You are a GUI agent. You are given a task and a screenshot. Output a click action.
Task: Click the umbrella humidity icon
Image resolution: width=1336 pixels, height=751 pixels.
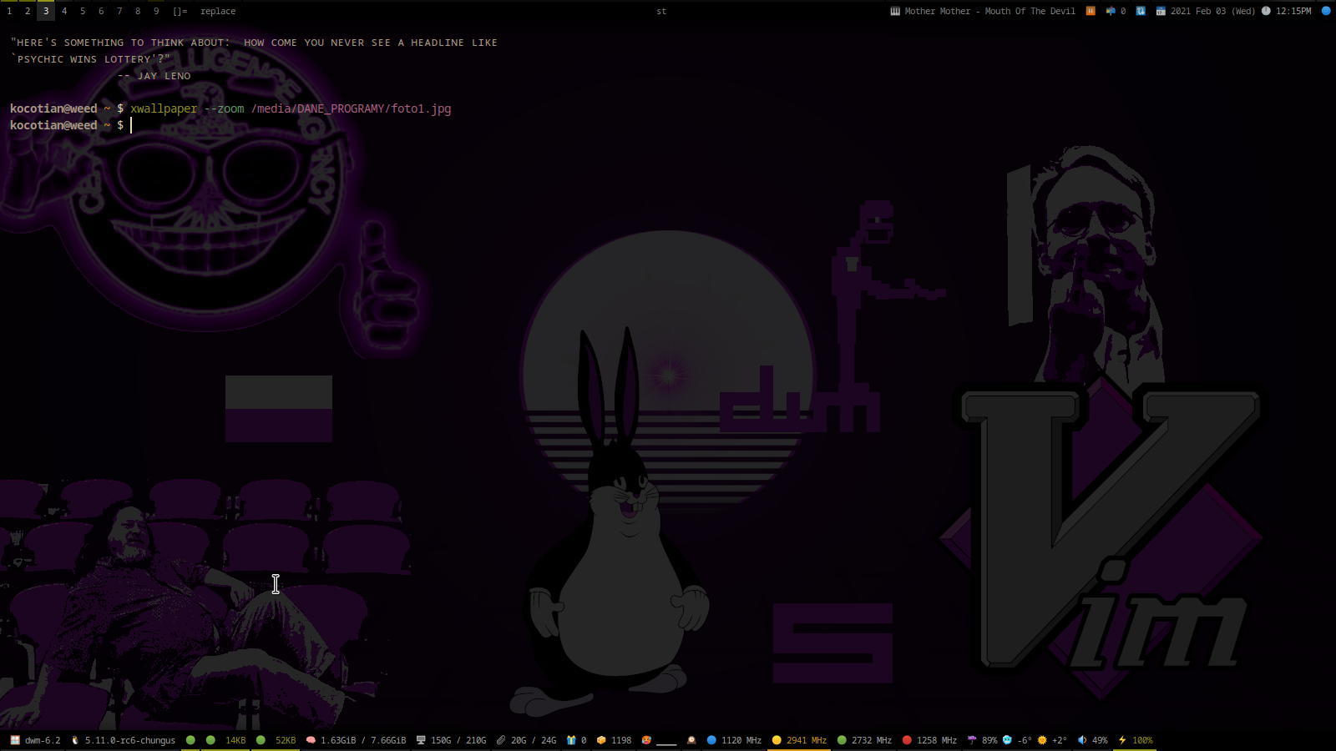coord(972,740)
